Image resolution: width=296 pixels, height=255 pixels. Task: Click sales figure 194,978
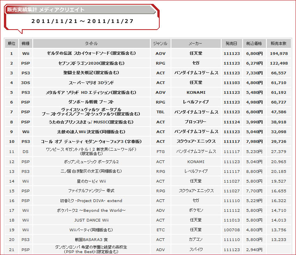(x=279, y=54)
